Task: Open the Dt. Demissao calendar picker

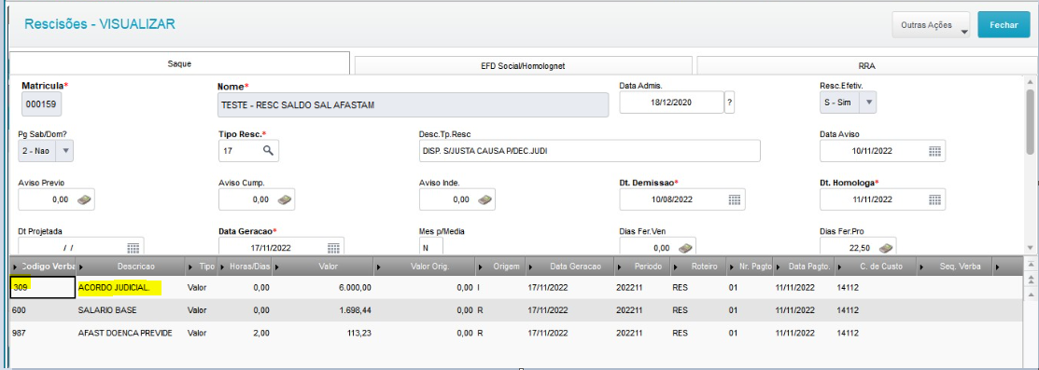Action: [x=734, y=199]
